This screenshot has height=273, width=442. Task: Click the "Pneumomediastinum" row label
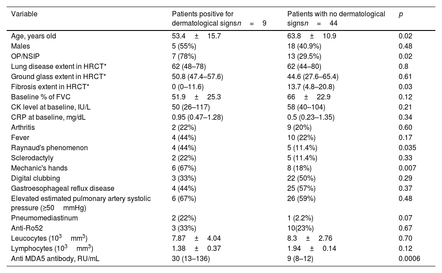(39, 218)
